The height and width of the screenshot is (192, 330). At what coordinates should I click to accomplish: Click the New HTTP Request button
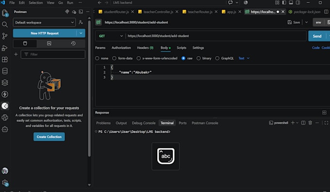pos(45,33)
